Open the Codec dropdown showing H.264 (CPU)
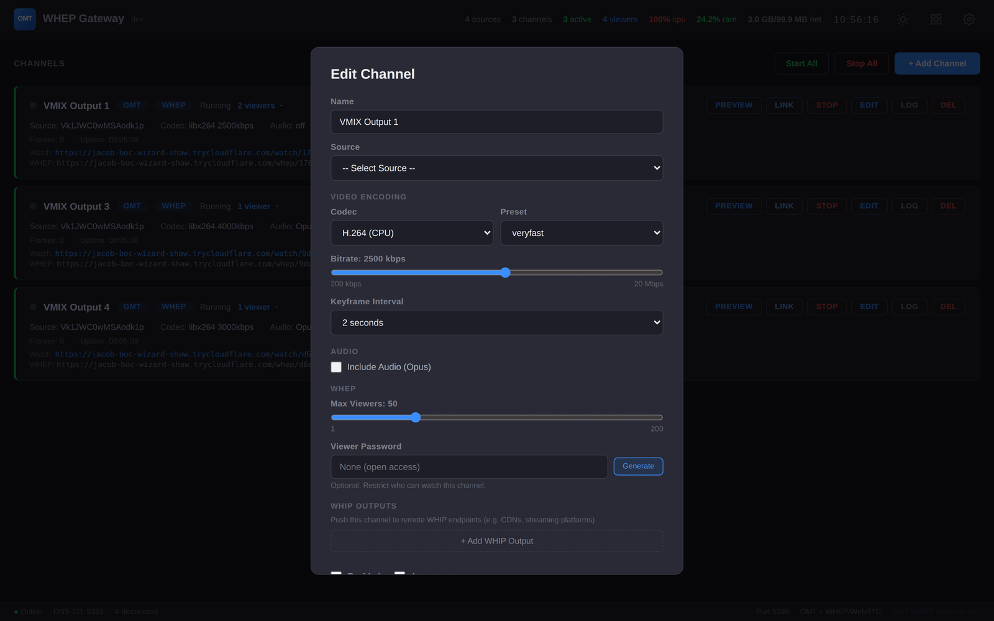 (412, 232)
